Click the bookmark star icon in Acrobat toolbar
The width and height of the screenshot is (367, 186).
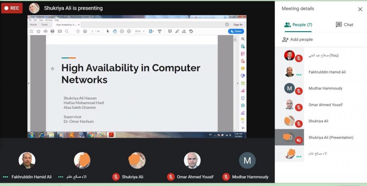click(38, 32)
